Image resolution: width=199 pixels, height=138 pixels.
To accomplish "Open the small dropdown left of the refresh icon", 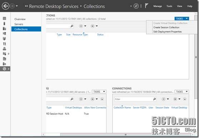I will coord(131,6).
